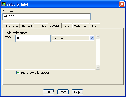Click the scroll up arrow of Mode Probabilities list
The height and width of the screenshot is (97, 126).
(x=98, y=37)
